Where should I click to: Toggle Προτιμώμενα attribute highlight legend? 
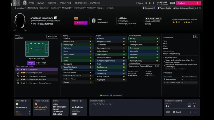pos(116,95)
